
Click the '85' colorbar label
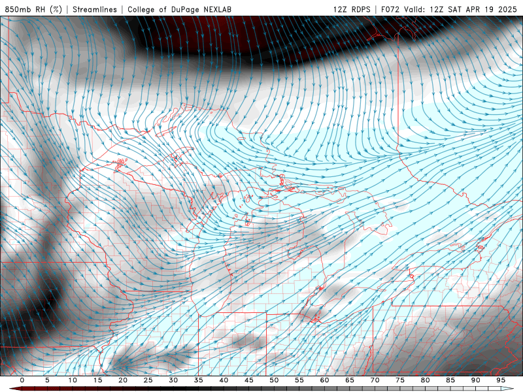pos(450,380)
